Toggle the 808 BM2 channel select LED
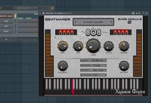Viewport: 151px width, 103px height. (15, 16)
